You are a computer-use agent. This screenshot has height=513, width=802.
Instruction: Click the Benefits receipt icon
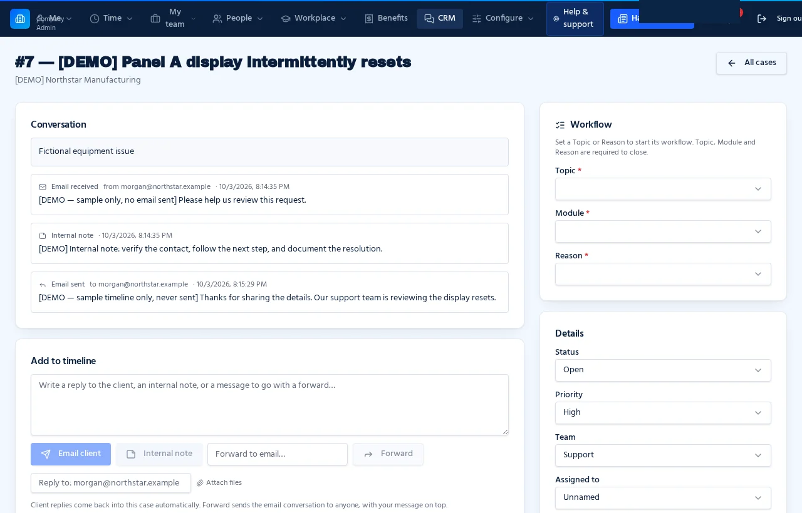(369, 19)
